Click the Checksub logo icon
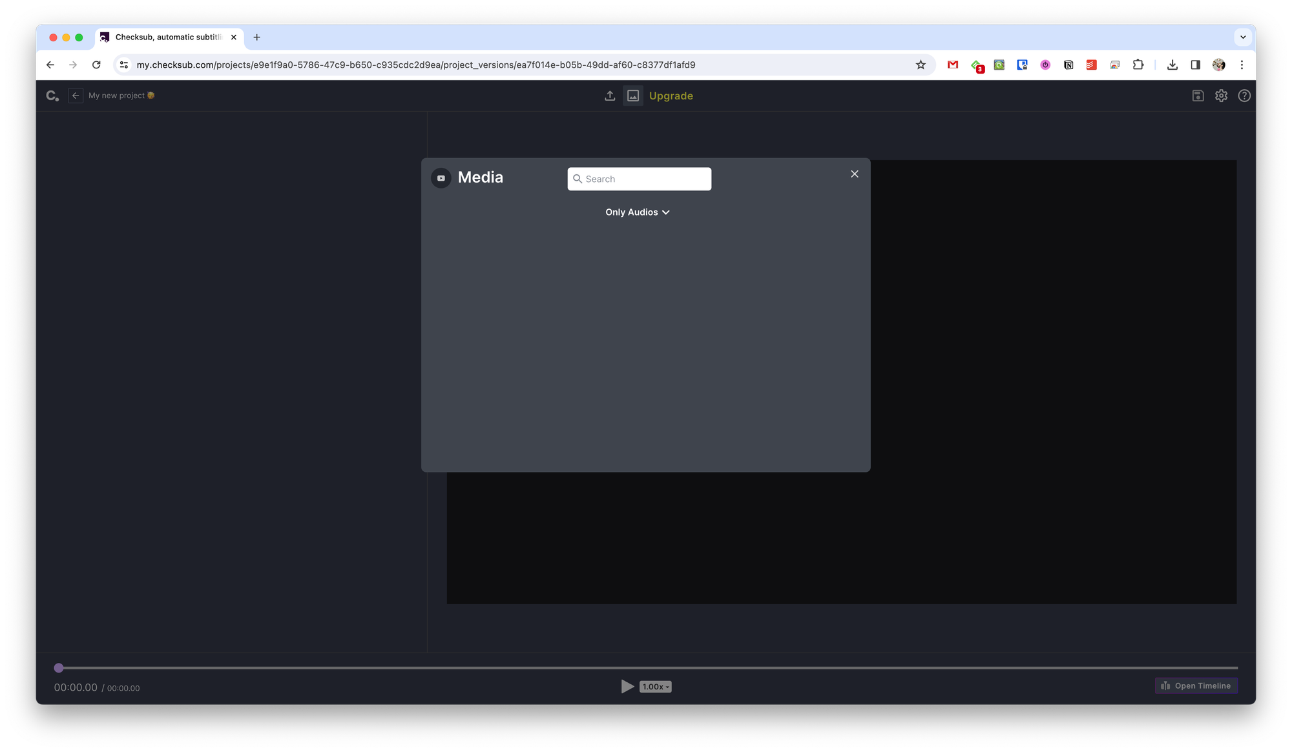 tap(52, 96)
